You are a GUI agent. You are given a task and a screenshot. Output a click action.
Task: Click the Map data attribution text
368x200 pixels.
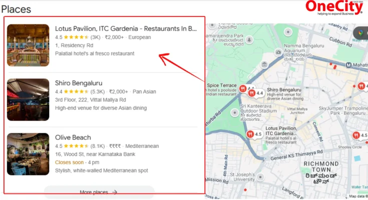tap(357, 196)
